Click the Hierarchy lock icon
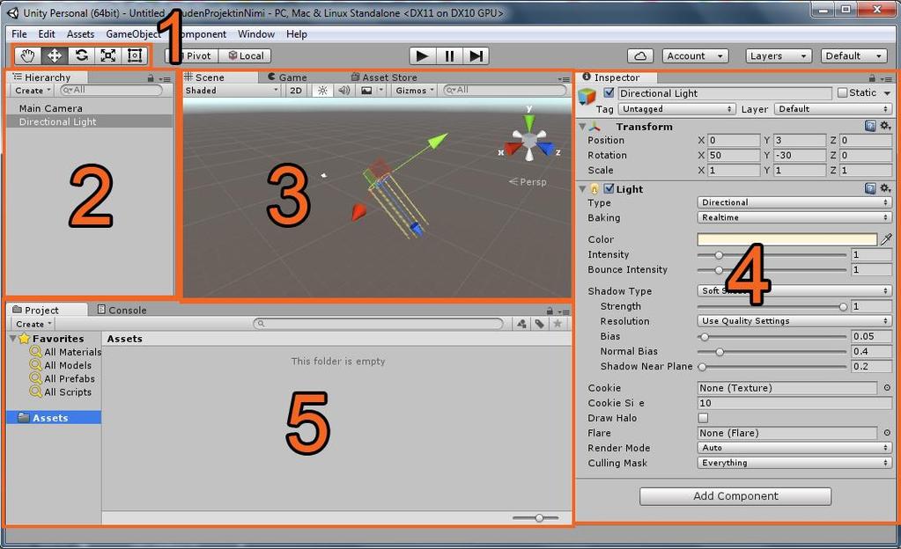The height and width of the screenshot is (549, 901). tap(151, 78)
